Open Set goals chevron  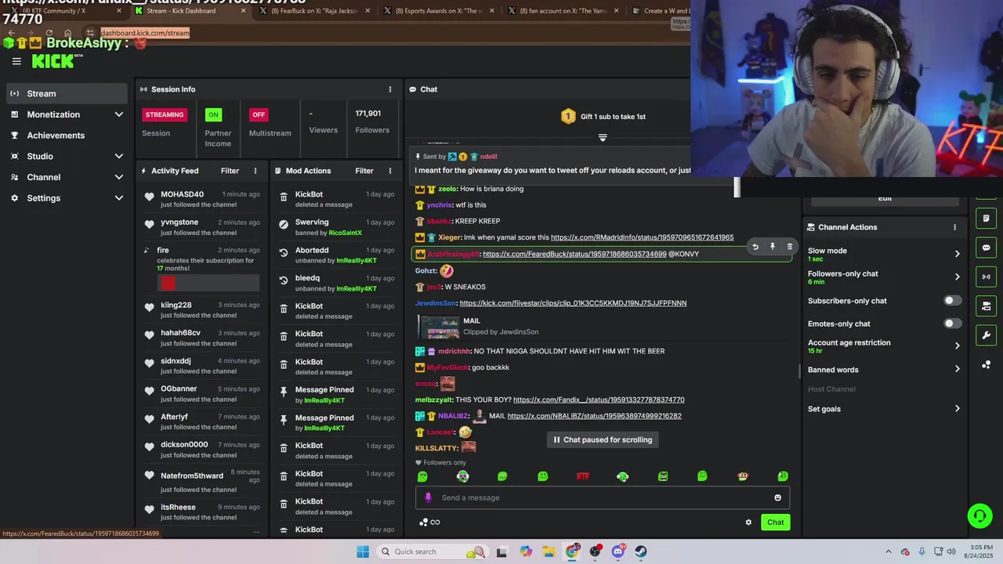(x=957, y=408)
